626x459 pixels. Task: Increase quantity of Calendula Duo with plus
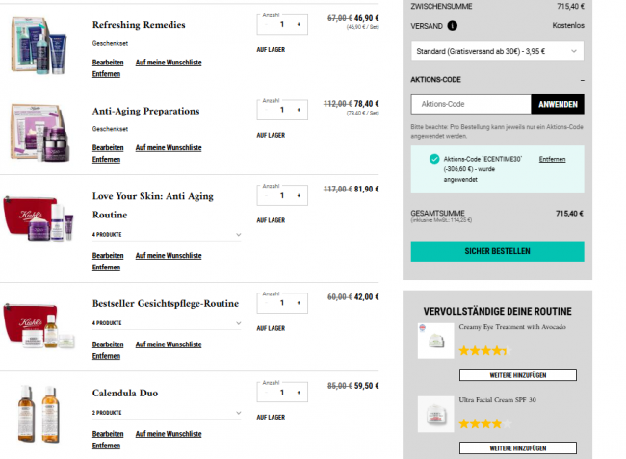[299, 393]
